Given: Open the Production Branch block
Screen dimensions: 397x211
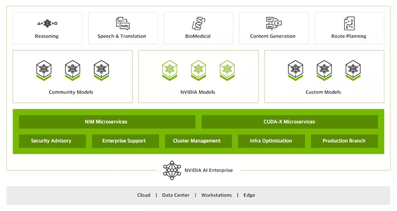Looking at the screenshot, I should [344, 141].
